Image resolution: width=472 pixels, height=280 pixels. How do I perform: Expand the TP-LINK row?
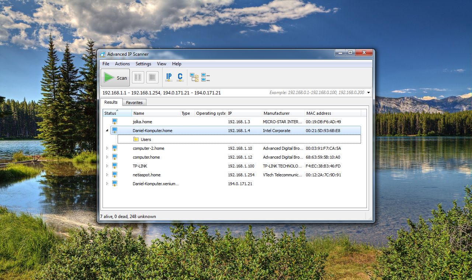click(107, 166)
